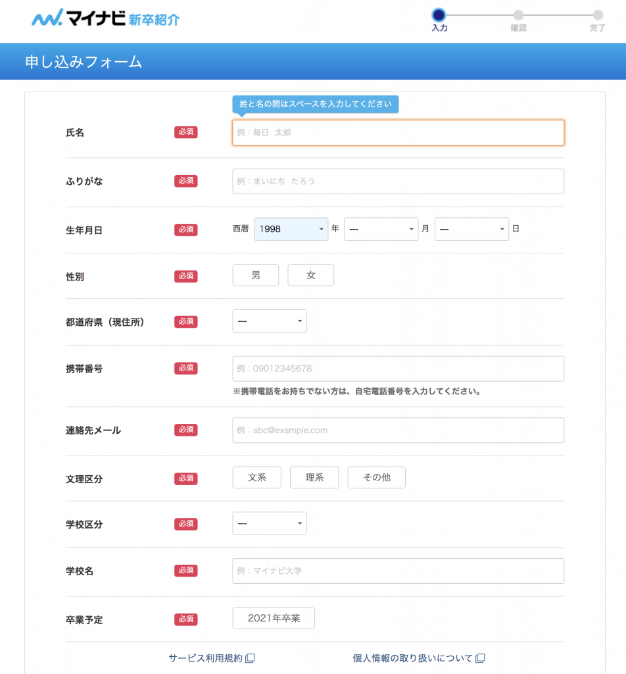Click the 西暦 label before year dropdown

[241, 228]
